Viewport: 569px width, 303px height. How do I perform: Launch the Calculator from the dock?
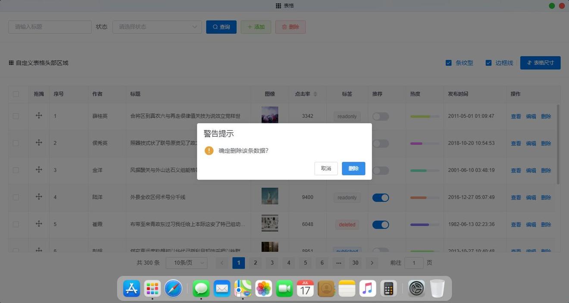(x=388, y=288)
